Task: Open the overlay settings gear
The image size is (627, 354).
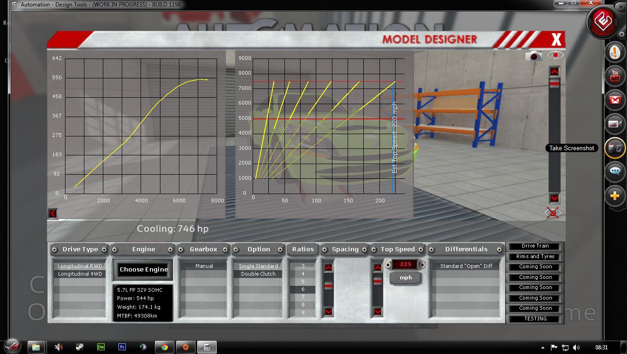Action: tap(621, 34)
